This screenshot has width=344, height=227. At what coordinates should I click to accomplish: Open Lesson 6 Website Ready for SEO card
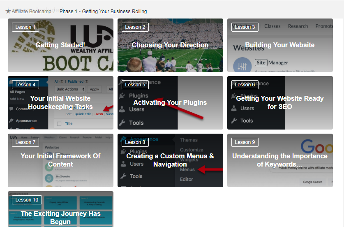pyautogui.click(x=280, y=103)
